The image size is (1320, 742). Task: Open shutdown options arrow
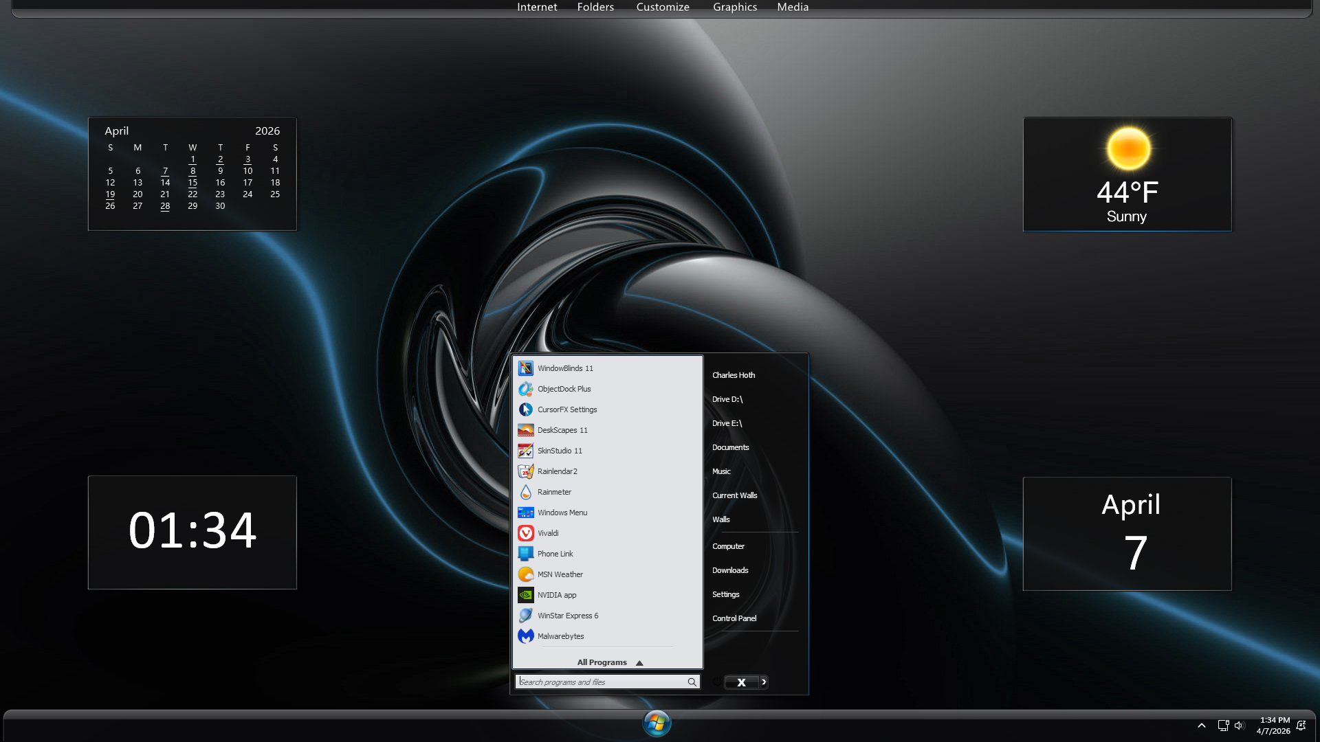click(x=764, y=682)
